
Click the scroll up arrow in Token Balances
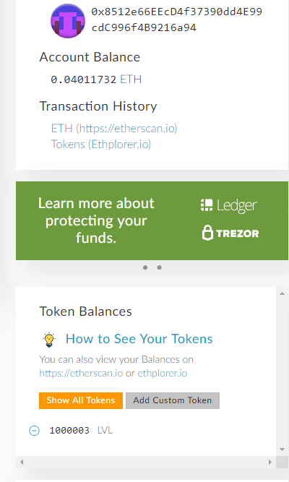[282, 293]
